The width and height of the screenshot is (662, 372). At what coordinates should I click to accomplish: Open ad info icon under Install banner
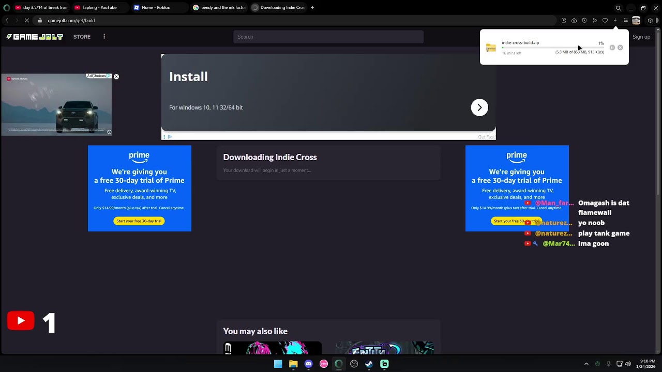170,137
